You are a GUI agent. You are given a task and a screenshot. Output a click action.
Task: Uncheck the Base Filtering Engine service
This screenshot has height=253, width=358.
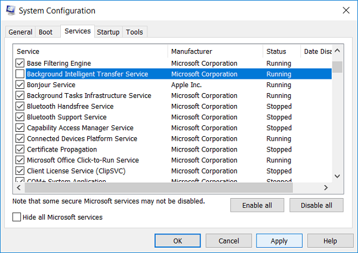point(20,63)
